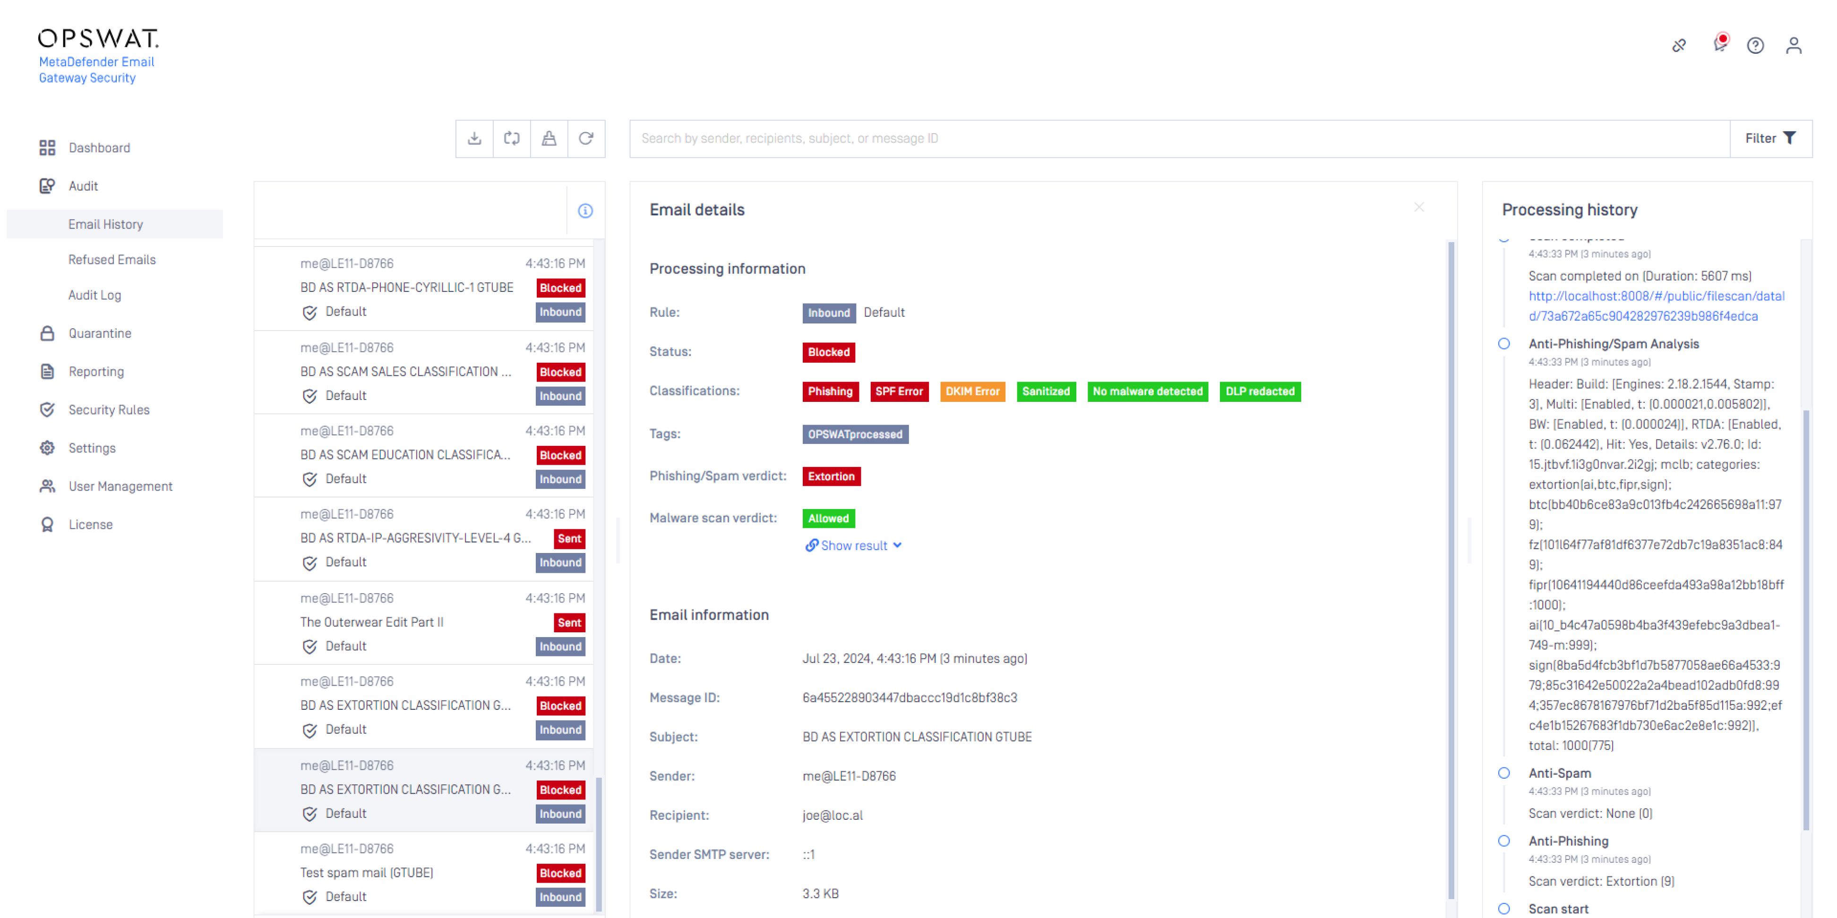
Task: Click the blue info icon above email list
Action: [585, 211]
